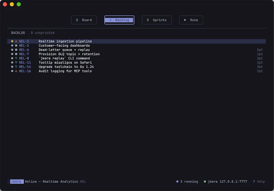Viewport: 274px width, 191px height.
Task: Click the status dot of HEL-8
Action: 12,58
